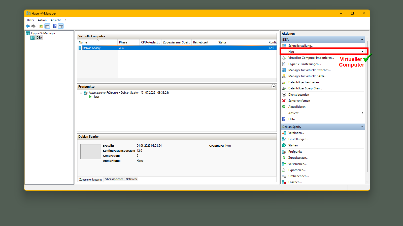This screenshot has width=403, height=226.
Task: Open Hyper-V-Einstellungen
Action: [x=305, y=64]
